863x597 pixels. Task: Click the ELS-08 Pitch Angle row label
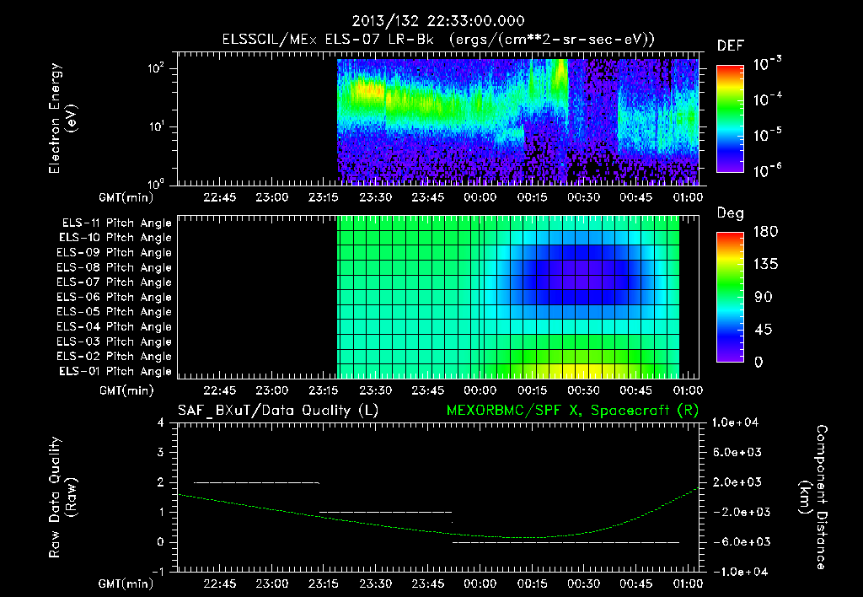115,267
